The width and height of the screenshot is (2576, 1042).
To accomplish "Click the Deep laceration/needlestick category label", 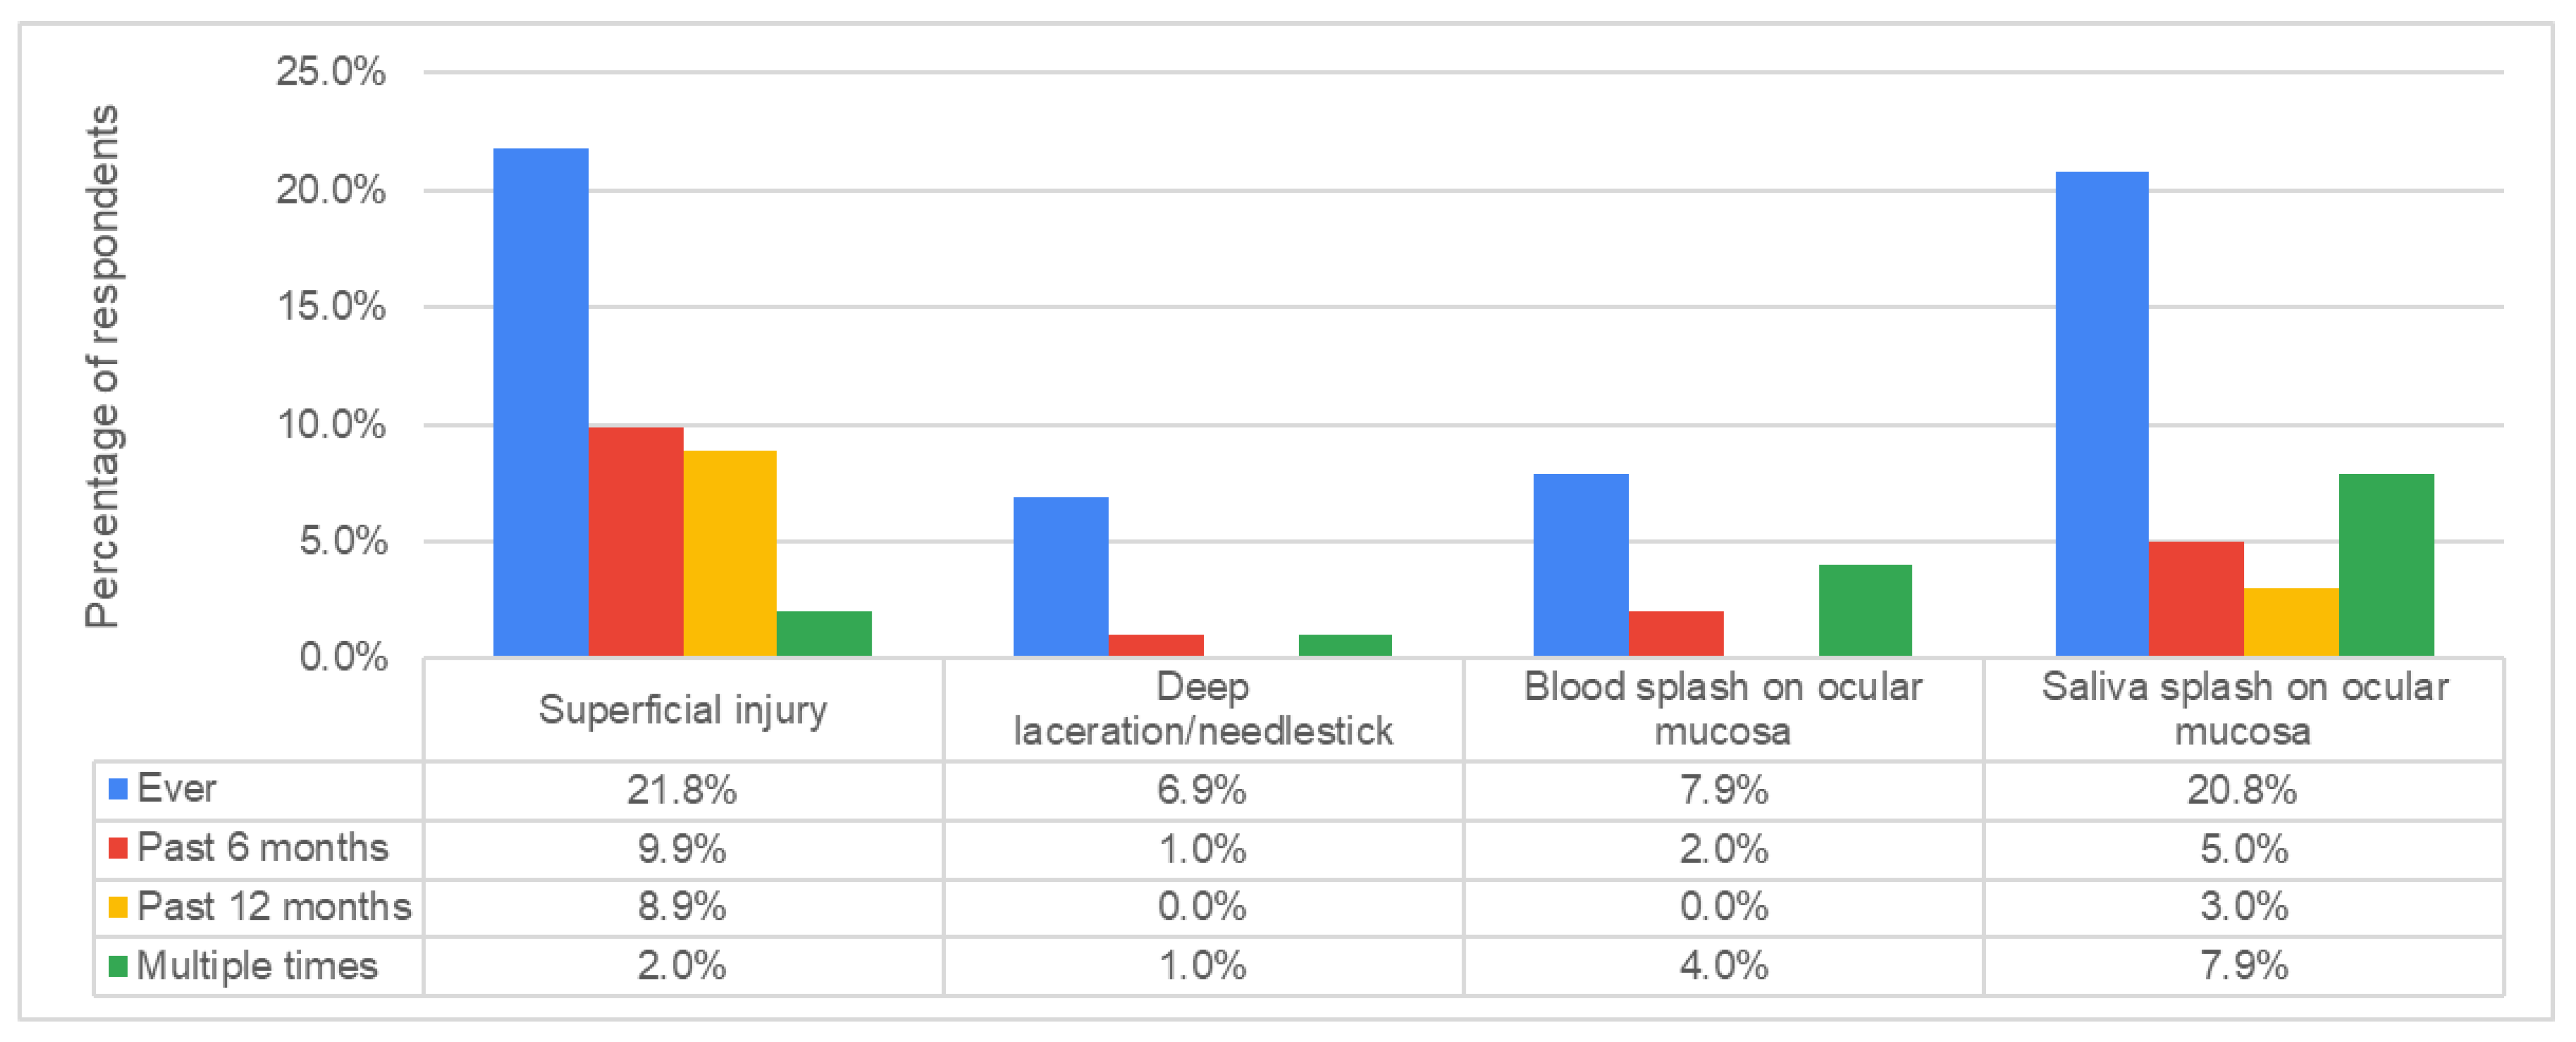I will pyautogui.click(x=1203, y=709).
